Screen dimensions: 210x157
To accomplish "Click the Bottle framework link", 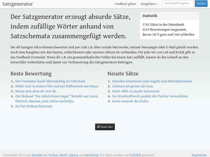I will [64, 155].
